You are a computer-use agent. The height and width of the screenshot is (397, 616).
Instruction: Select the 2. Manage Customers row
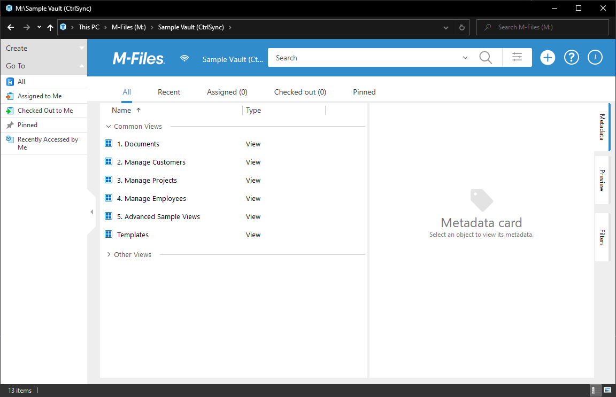pos(233,162)
